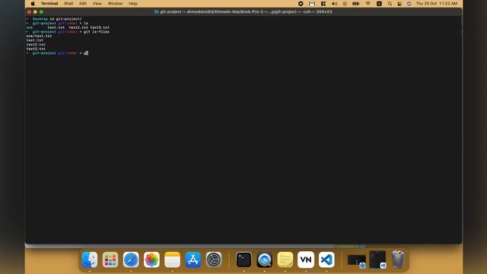Click the "git ls-files" command text
Image resolution: width=487 pixels, height=274 pixels.
click(97, 32)
